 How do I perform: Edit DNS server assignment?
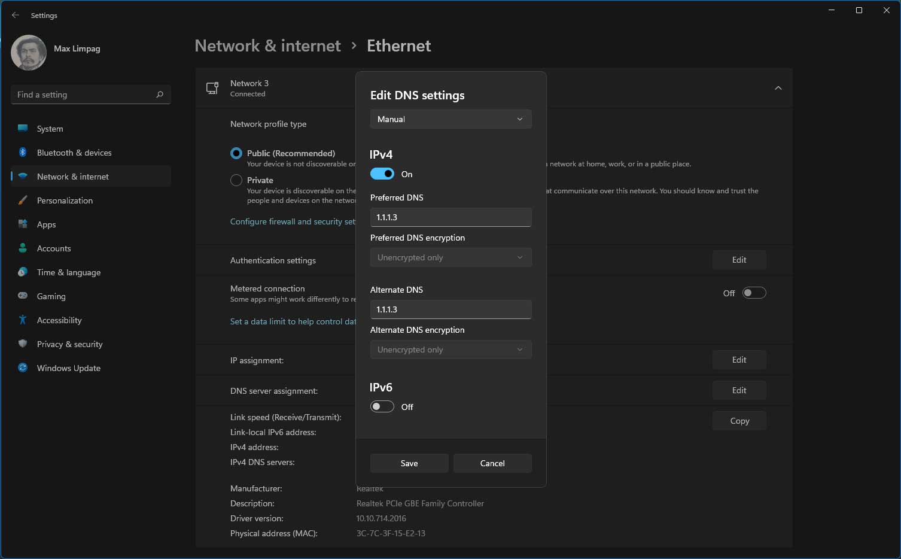click(739, 390)
